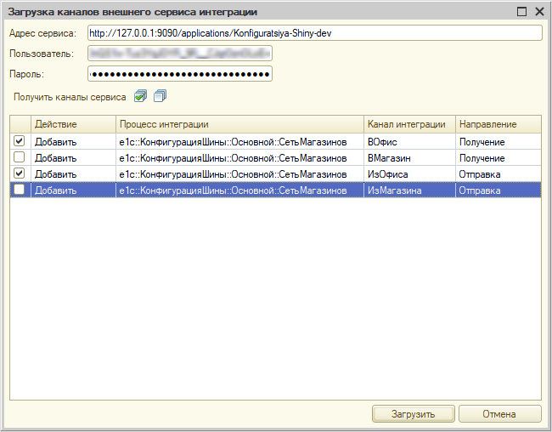Maximize the dialog window
The height and width of the screenshot is (432, 552).
(x=521, y=12)
